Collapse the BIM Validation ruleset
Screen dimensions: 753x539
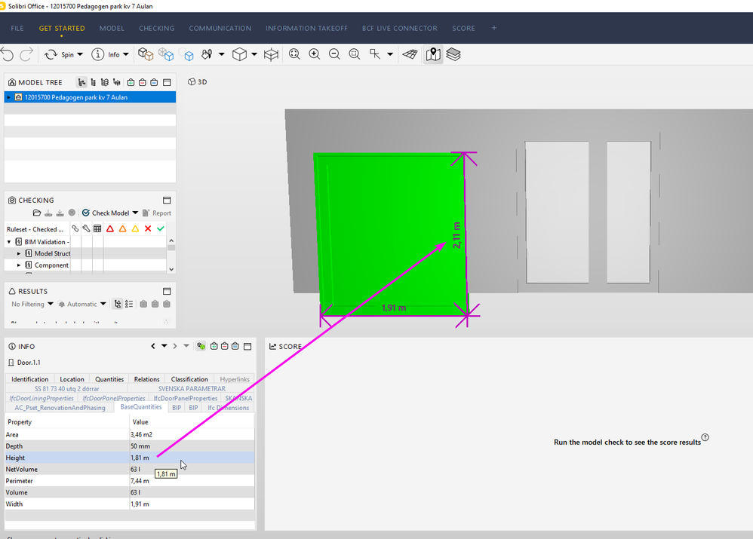point(9,242)
